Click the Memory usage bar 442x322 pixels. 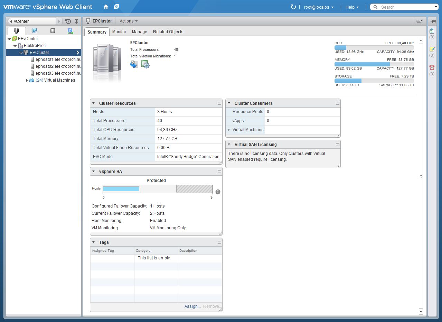click(x=374, y=64)
